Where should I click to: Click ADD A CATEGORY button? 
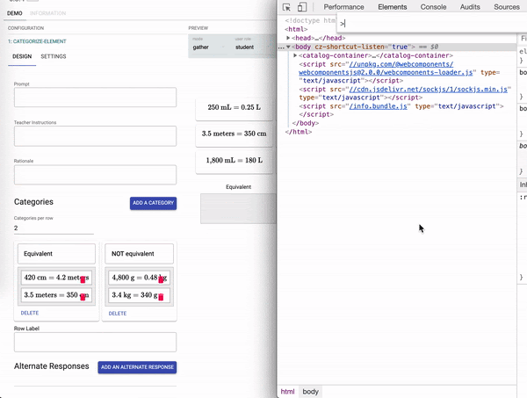[x=153, y=203]
